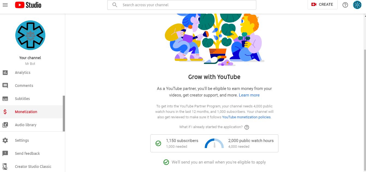Open the hamburger navigation menu
The height and width of the screenshot is (172, 366).
pyautogui.click(x=5, y=5)
